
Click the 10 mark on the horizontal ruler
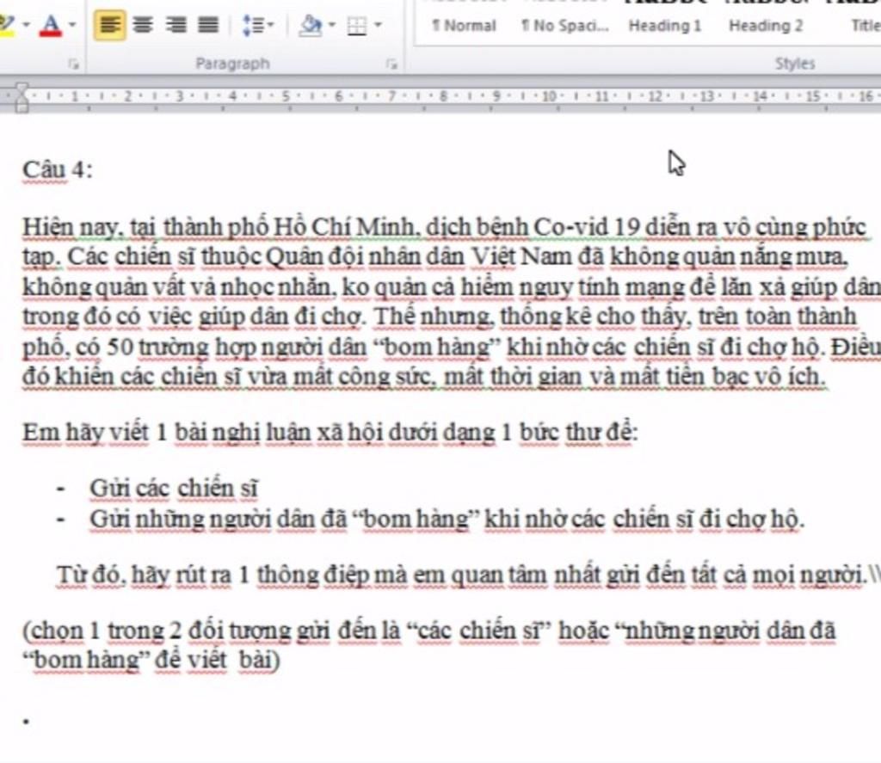click(549, 96)
